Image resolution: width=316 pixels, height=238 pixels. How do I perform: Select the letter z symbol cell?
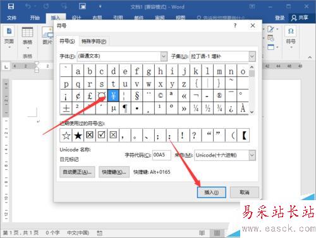tap(184, 84)
